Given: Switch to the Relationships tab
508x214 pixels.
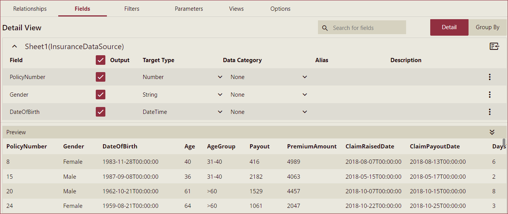Looking at the screenshot, I should click(30, 9).
